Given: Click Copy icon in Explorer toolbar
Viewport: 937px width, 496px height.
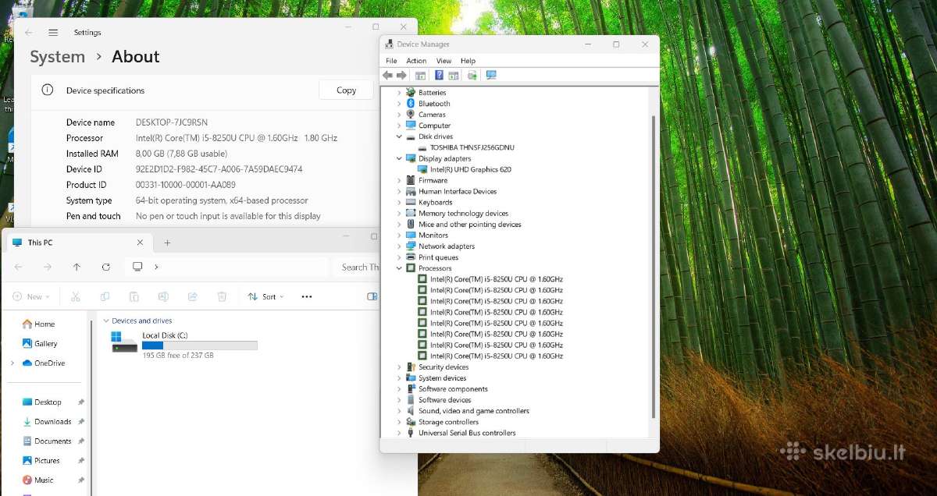Looking at the screenshot, I should [105, 296].
